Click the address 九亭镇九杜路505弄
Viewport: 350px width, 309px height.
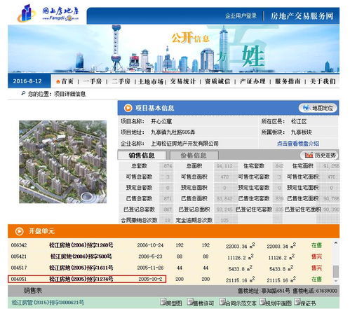(173, 132)
